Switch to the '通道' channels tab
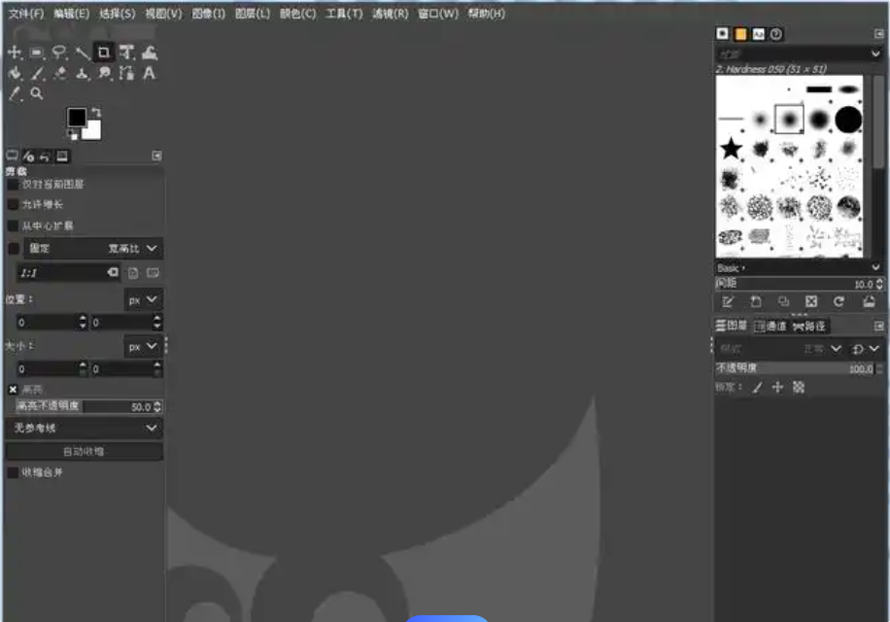890x622 pixels. tap(770, 326)
